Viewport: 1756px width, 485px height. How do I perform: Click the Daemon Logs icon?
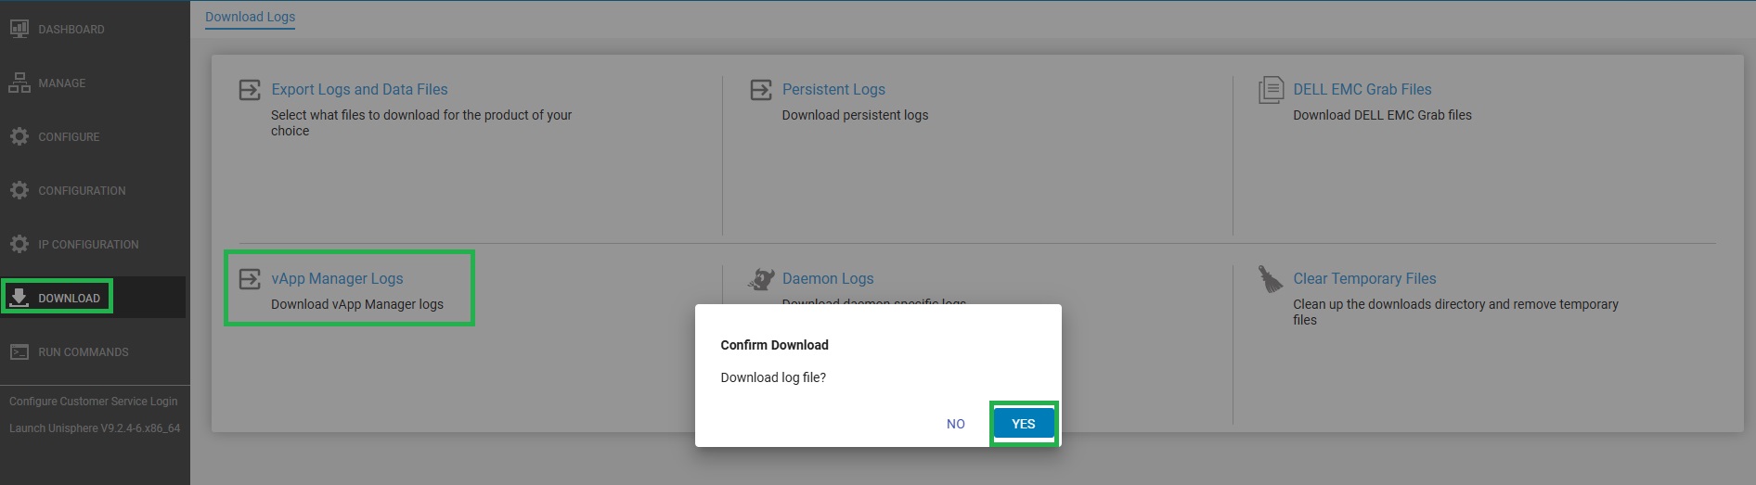762,279
